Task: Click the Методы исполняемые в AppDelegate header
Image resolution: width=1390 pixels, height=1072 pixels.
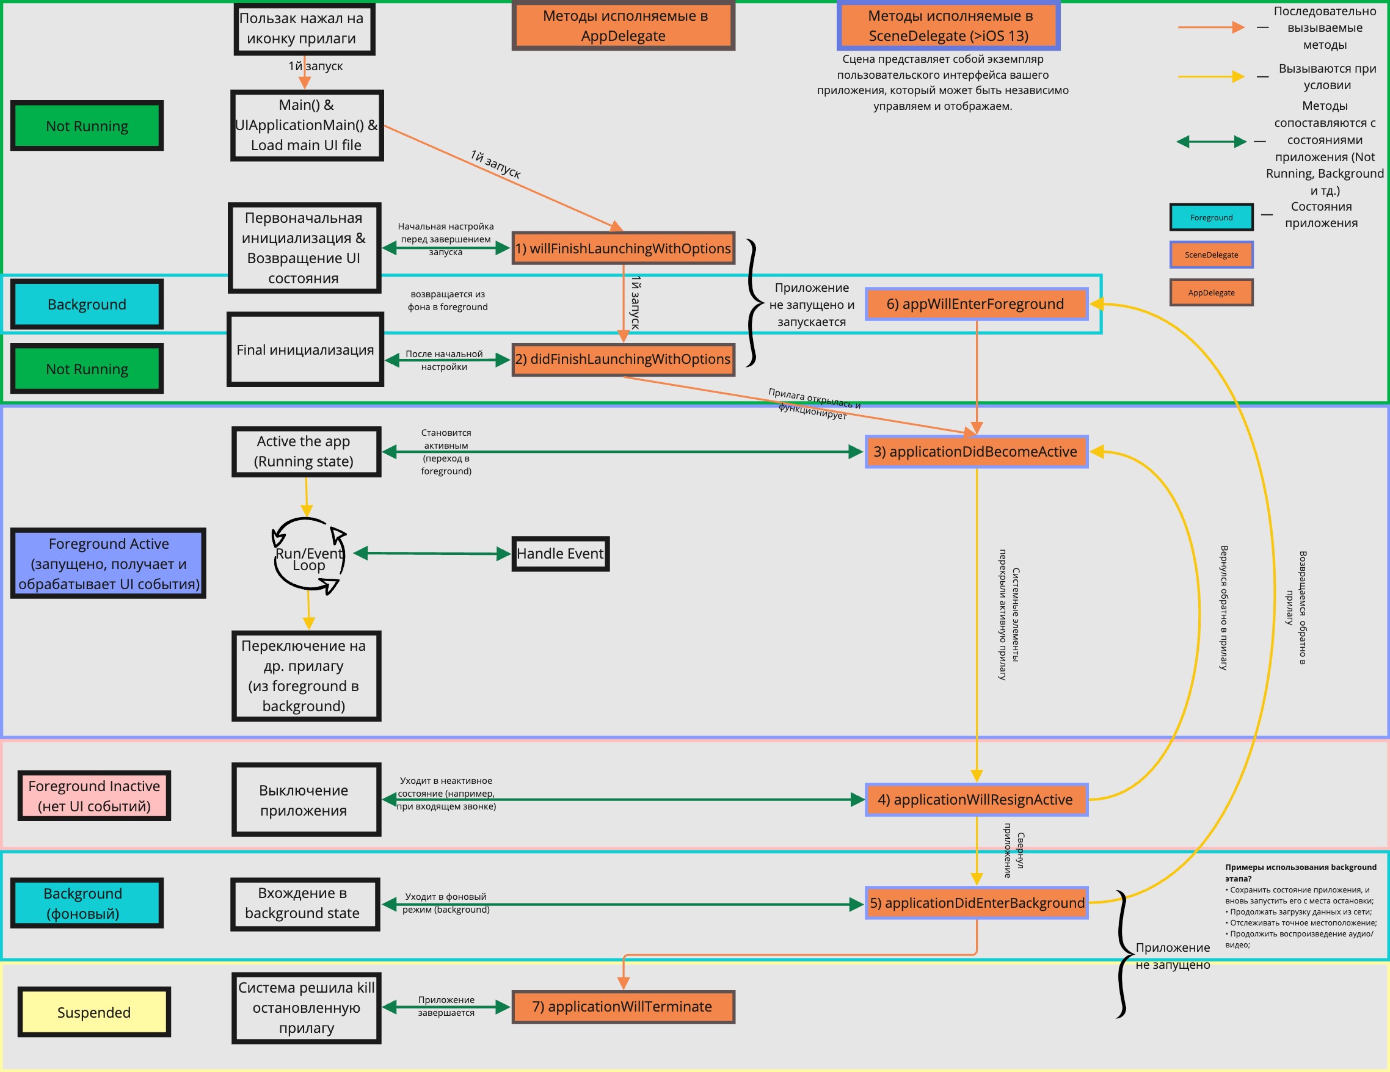Action: click(623, 26)
